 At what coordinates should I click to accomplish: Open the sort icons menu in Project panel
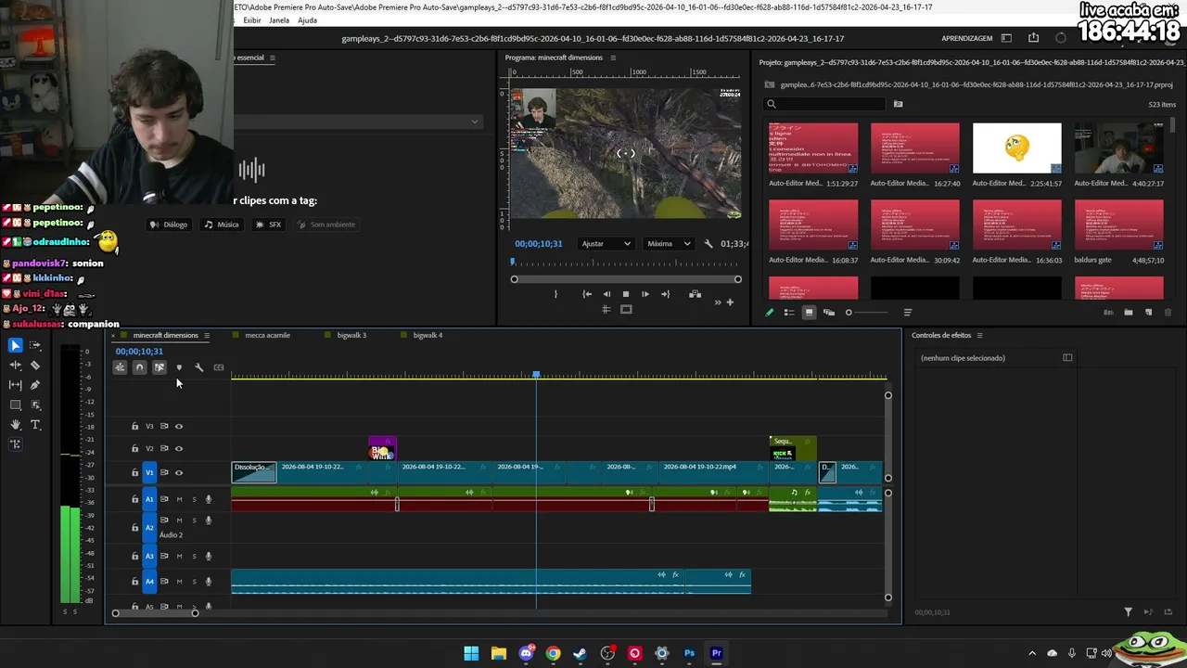pyautogui.click(x=908, y=313)
